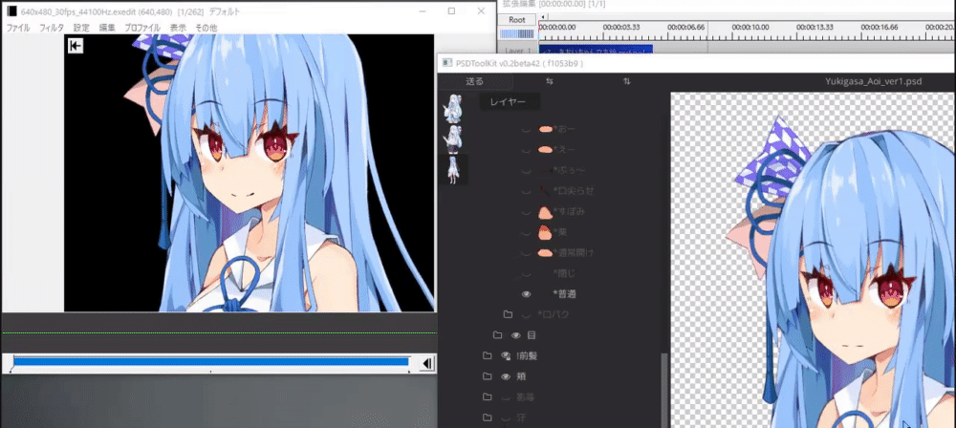Viewport: 956px width, 428px height.
Task: Click the vertical flip arrows icon in PSDToolKit
Action: pyautogui.click(x=627, y=81)
